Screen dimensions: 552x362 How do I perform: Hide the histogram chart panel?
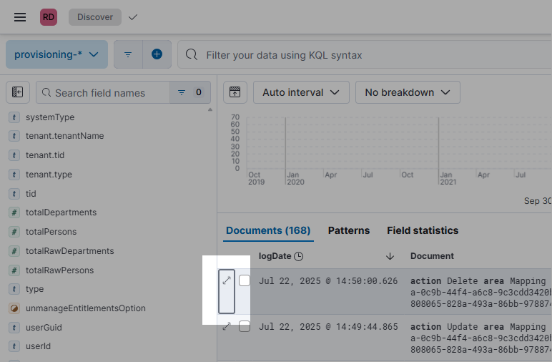coord(235,92)
